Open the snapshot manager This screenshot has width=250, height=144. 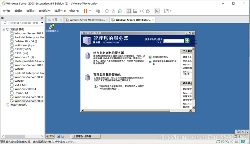point(120,11)
